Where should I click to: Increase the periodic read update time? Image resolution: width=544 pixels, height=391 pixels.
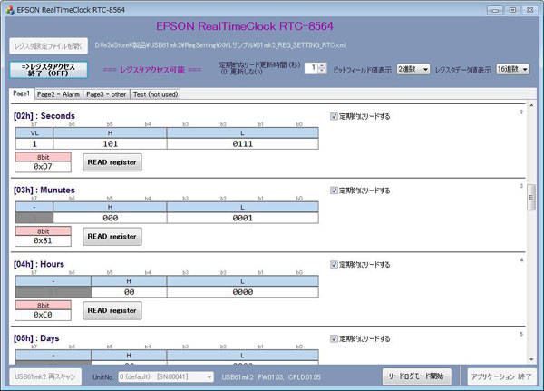[322, 65]
